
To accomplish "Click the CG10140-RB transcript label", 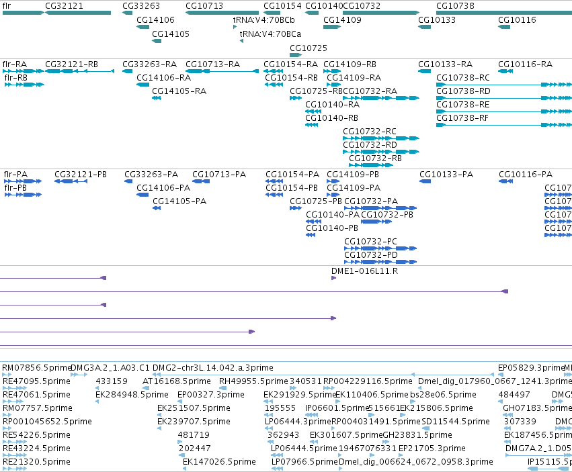I will point(331,118).
